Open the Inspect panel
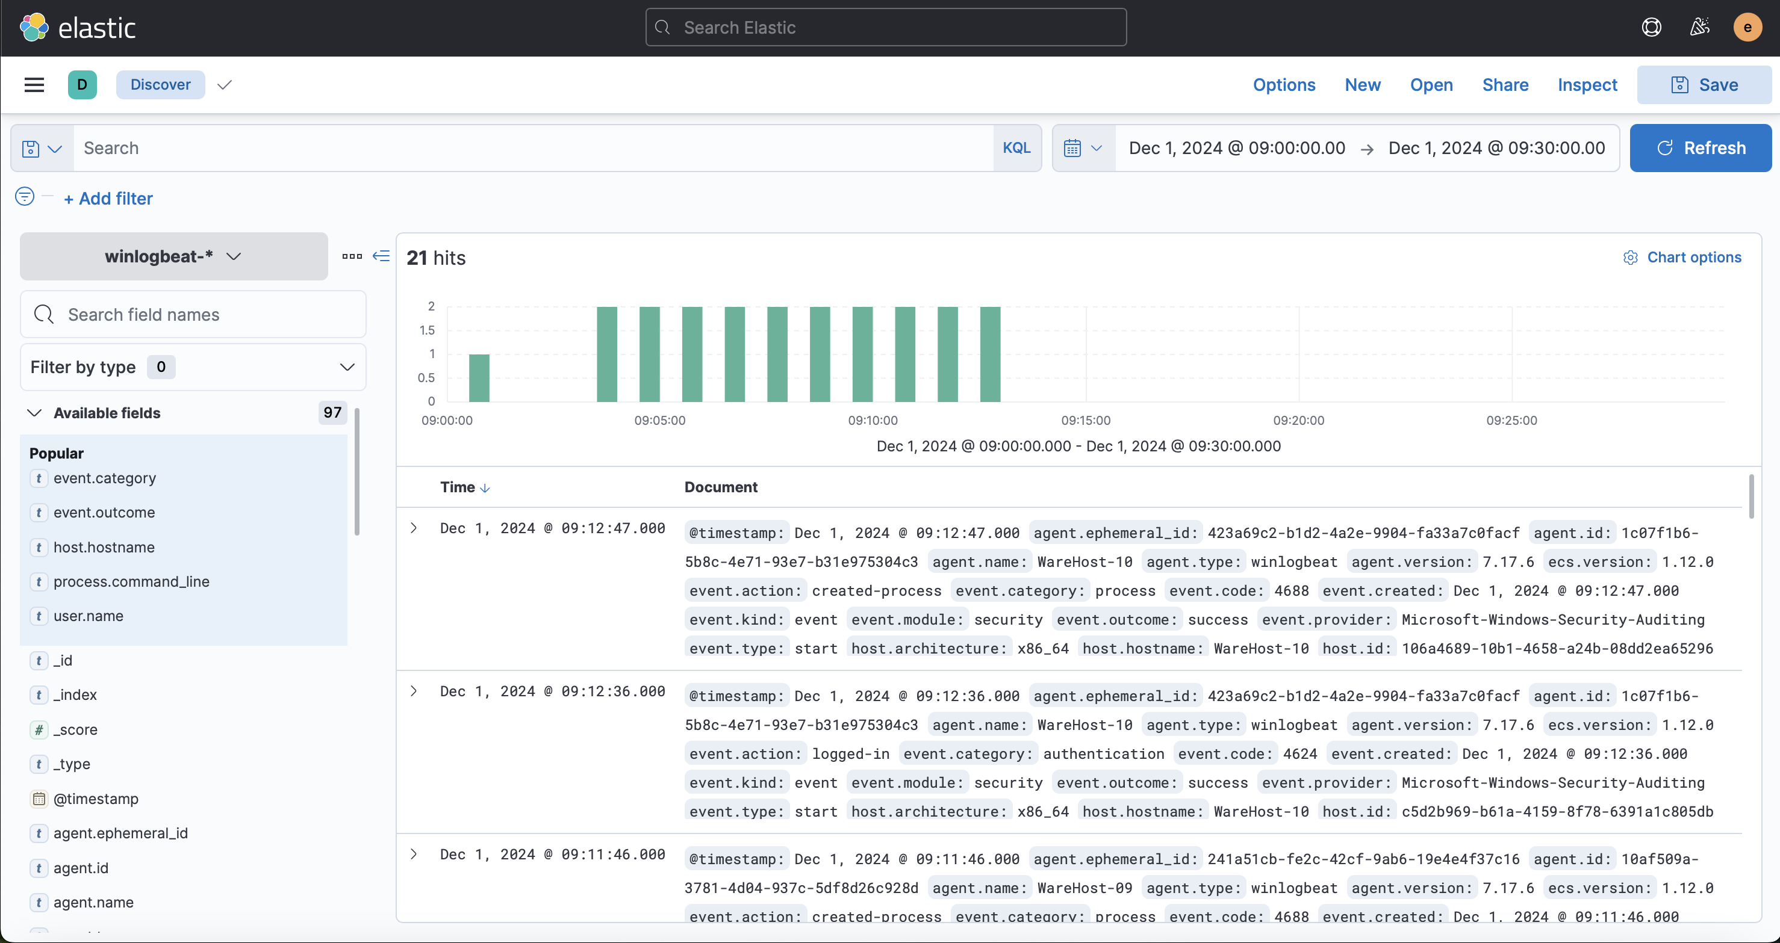The width and height of the screenshot is (1780, 943). pyautogui.click(x=1587, y=85)
